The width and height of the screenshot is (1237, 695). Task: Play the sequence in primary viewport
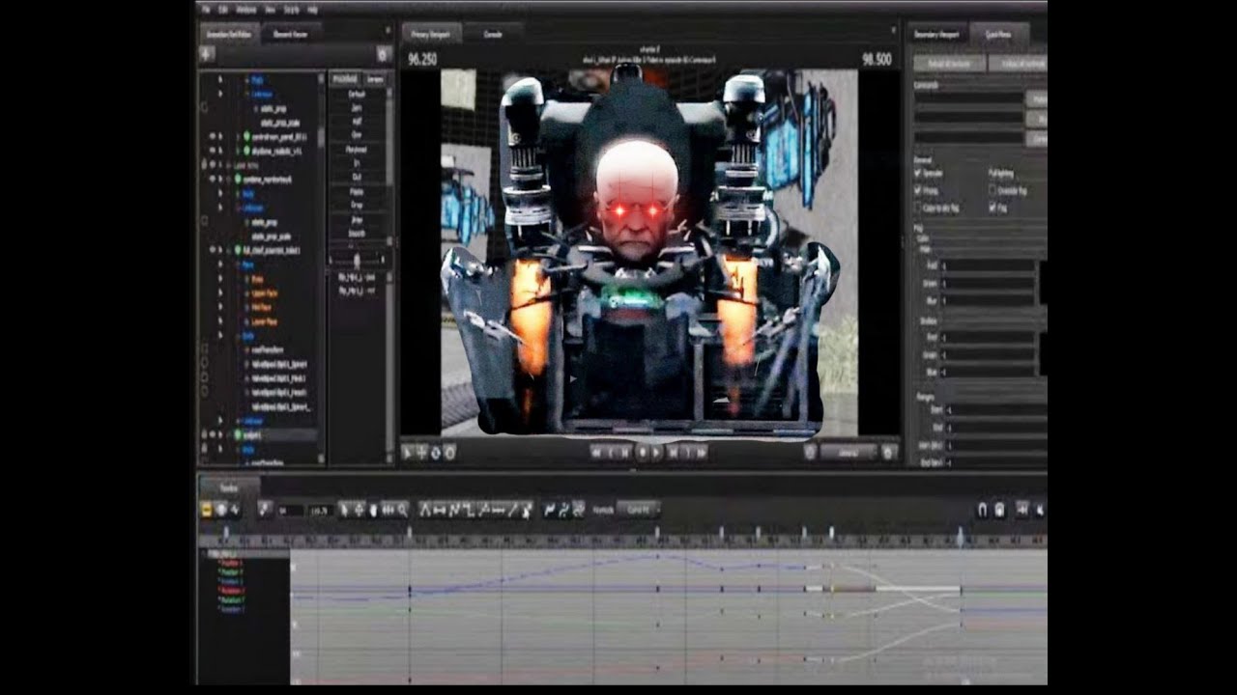(x=656, y=452)
